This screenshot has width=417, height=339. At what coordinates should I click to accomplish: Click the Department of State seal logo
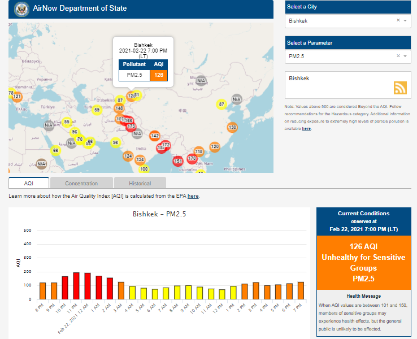click(22, 8)
